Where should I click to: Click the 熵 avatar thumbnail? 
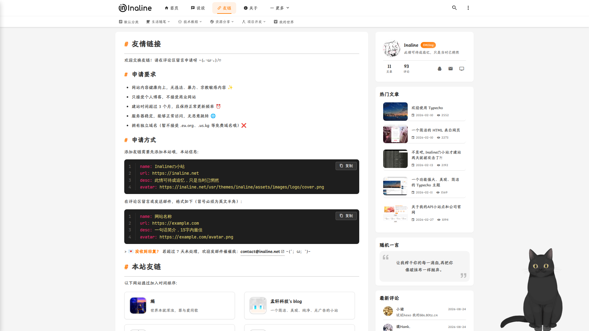pyautogui.click(x=138, y=306)
